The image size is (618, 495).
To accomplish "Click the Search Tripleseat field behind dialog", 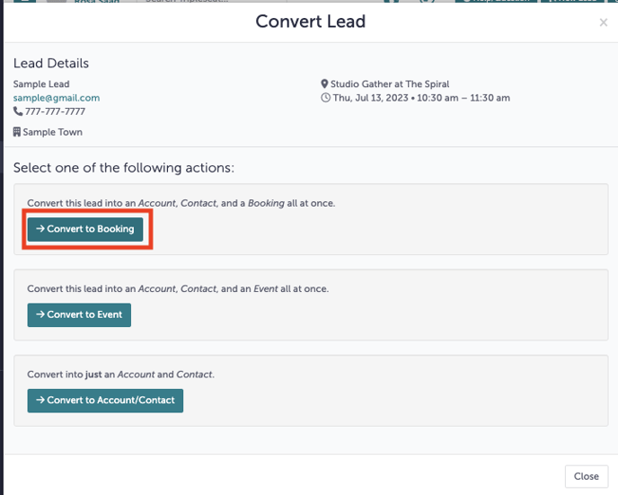I will (x=189, y=3).
